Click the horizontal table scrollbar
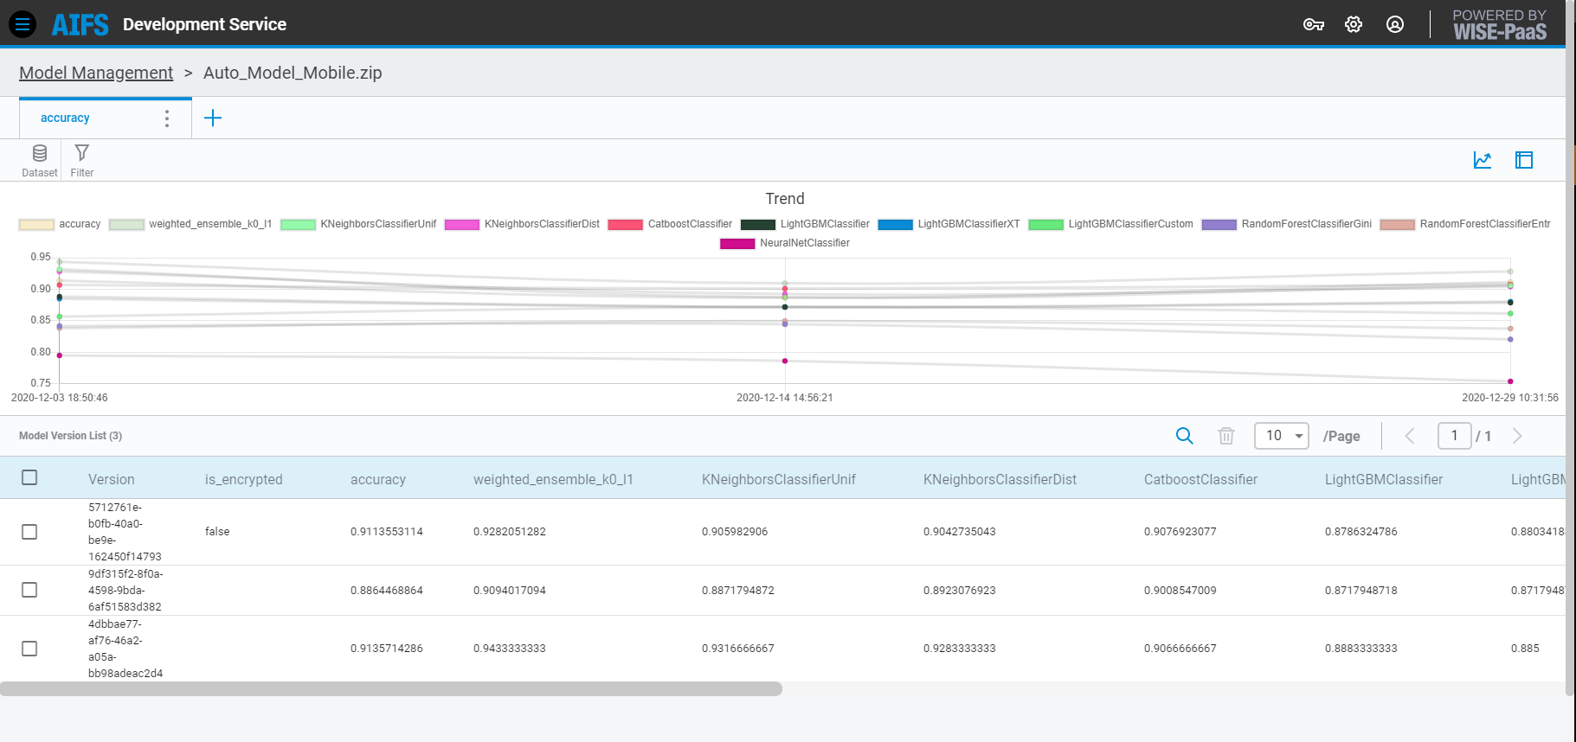This screenshot has height=742, width=1576. (391, 688)
